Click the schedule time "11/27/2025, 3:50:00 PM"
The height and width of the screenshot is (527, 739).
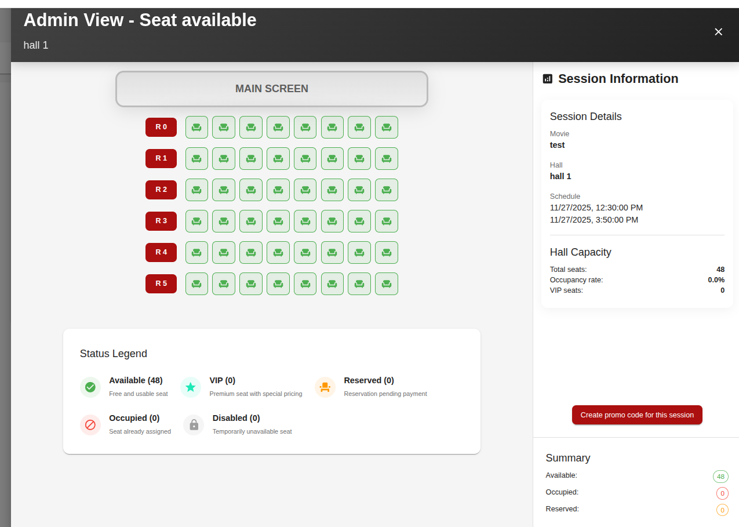(594, 220)
